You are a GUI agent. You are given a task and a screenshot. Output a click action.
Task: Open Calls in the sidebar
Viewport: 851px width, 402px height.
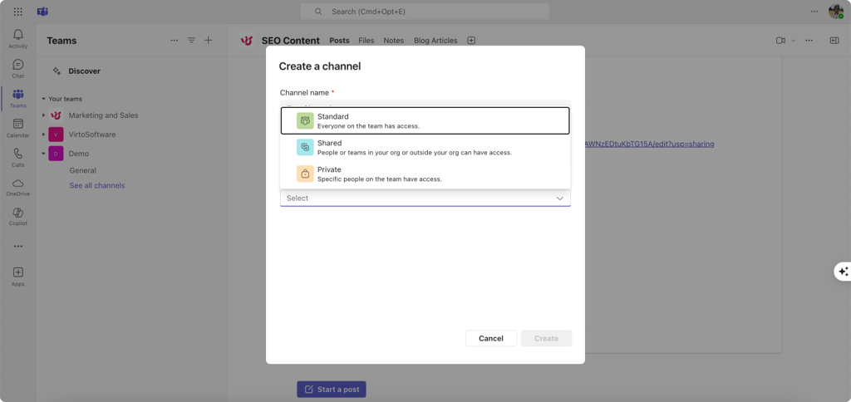(18, 157)
